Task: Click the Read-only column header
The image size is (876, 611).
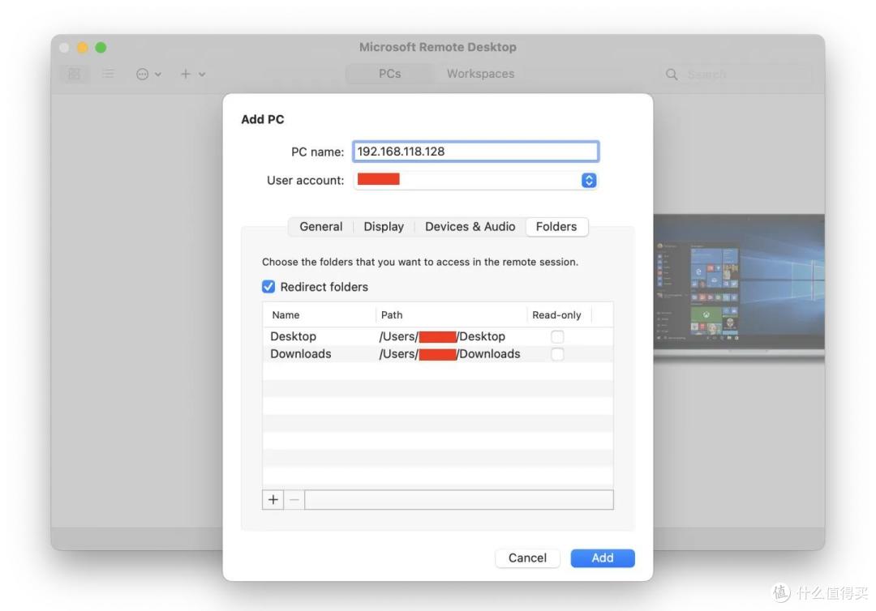Action: click(559, 314)
